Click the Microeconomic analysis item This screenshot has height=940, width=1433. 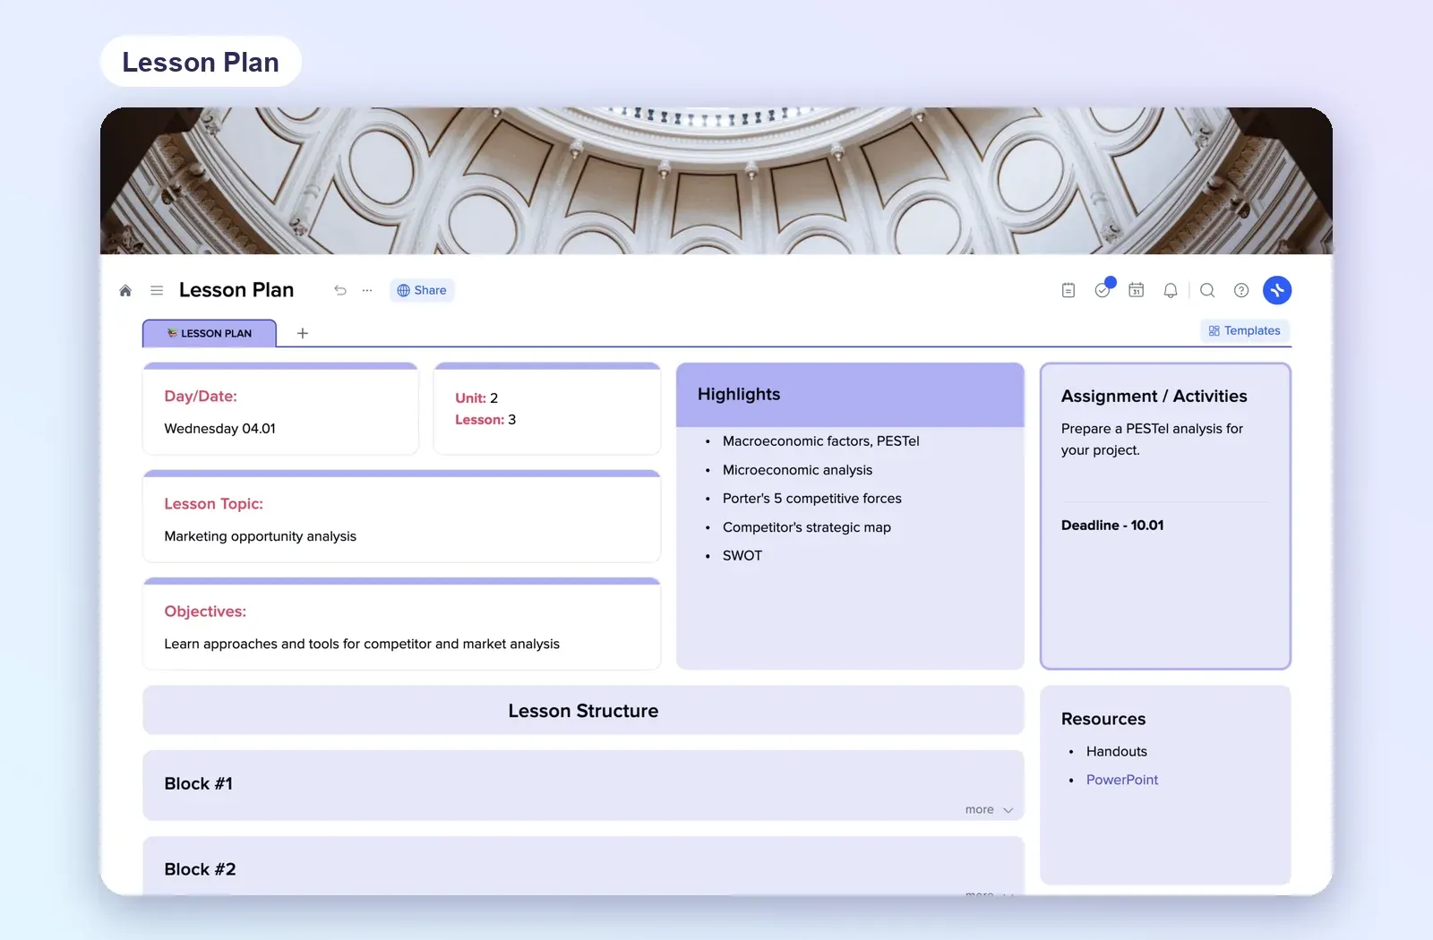tap(798, 470)
